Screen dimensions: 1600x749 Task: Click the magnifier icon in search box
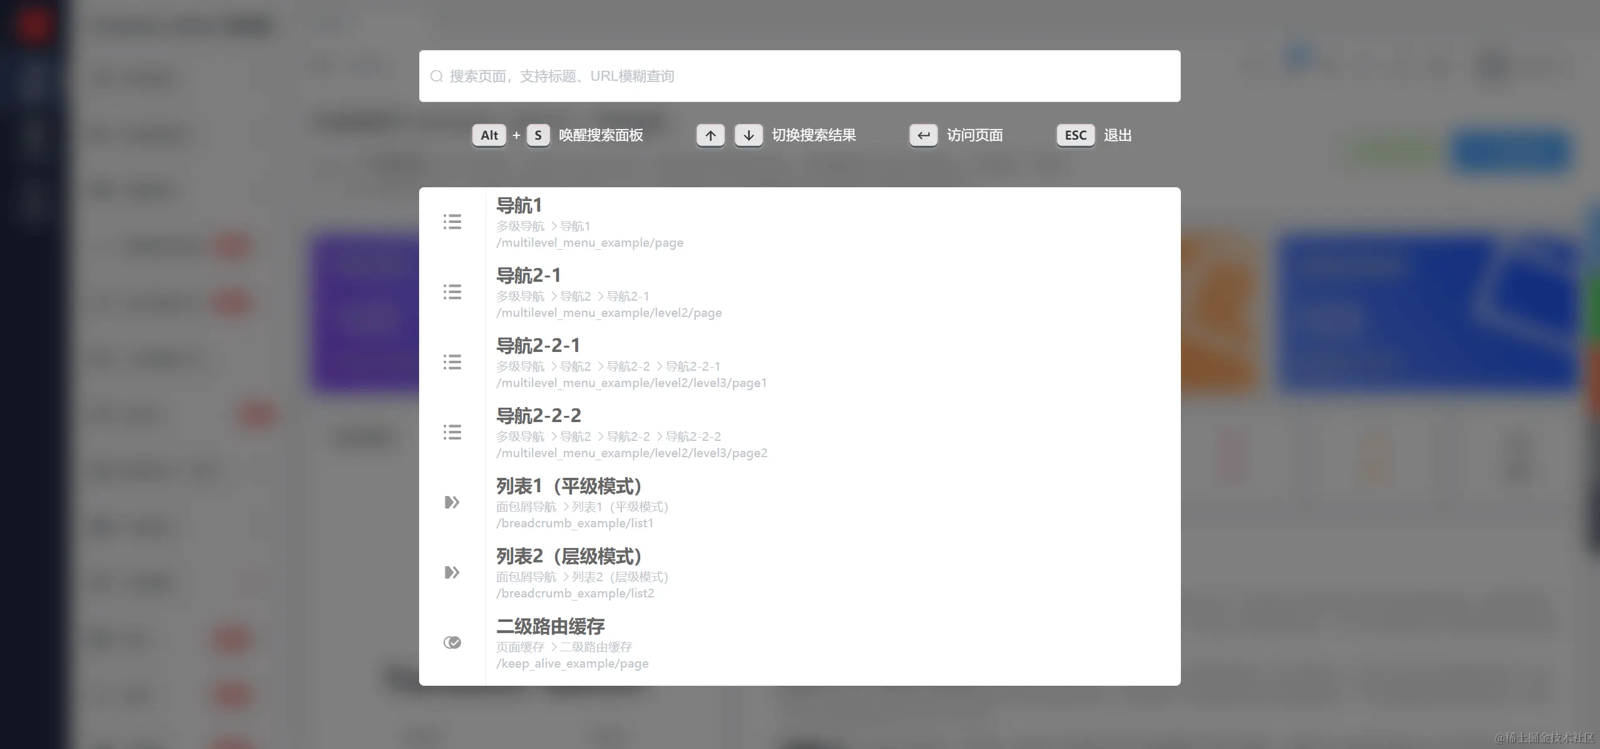(436, 76)
